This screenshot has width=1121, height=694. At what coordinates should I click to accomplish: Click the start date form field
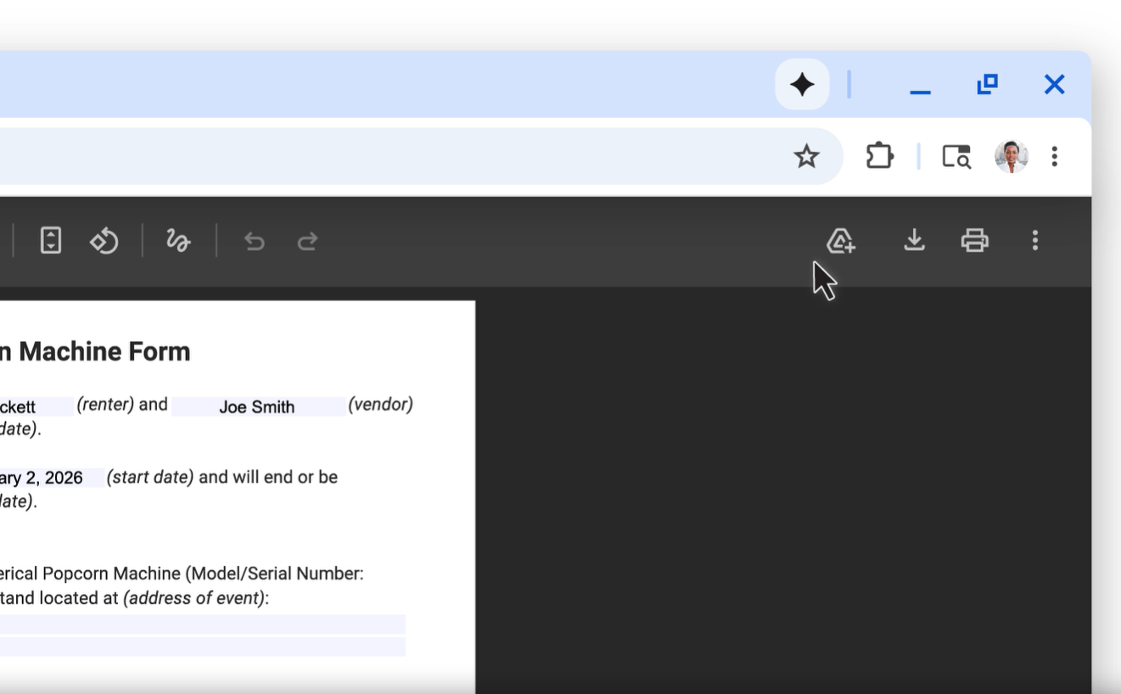click(51, 478)
